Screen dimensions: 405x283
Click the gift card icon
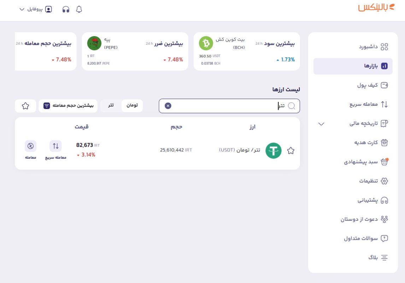[385, 143]
